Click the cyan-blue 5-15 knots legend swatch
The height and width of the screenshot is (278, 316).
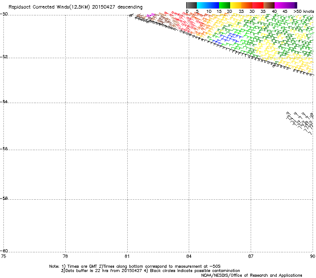[x=208, y=5]
